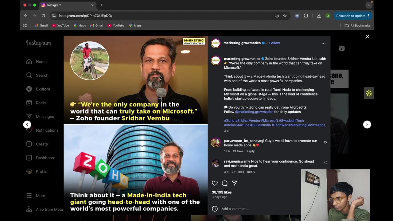
Task: Open the #SridharVembu hashtag
Action: (247, 121)
